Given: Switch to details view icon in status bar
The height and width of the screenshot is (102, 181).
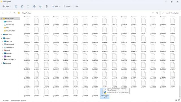Looking at the screenshot, I should click(176, 100).
